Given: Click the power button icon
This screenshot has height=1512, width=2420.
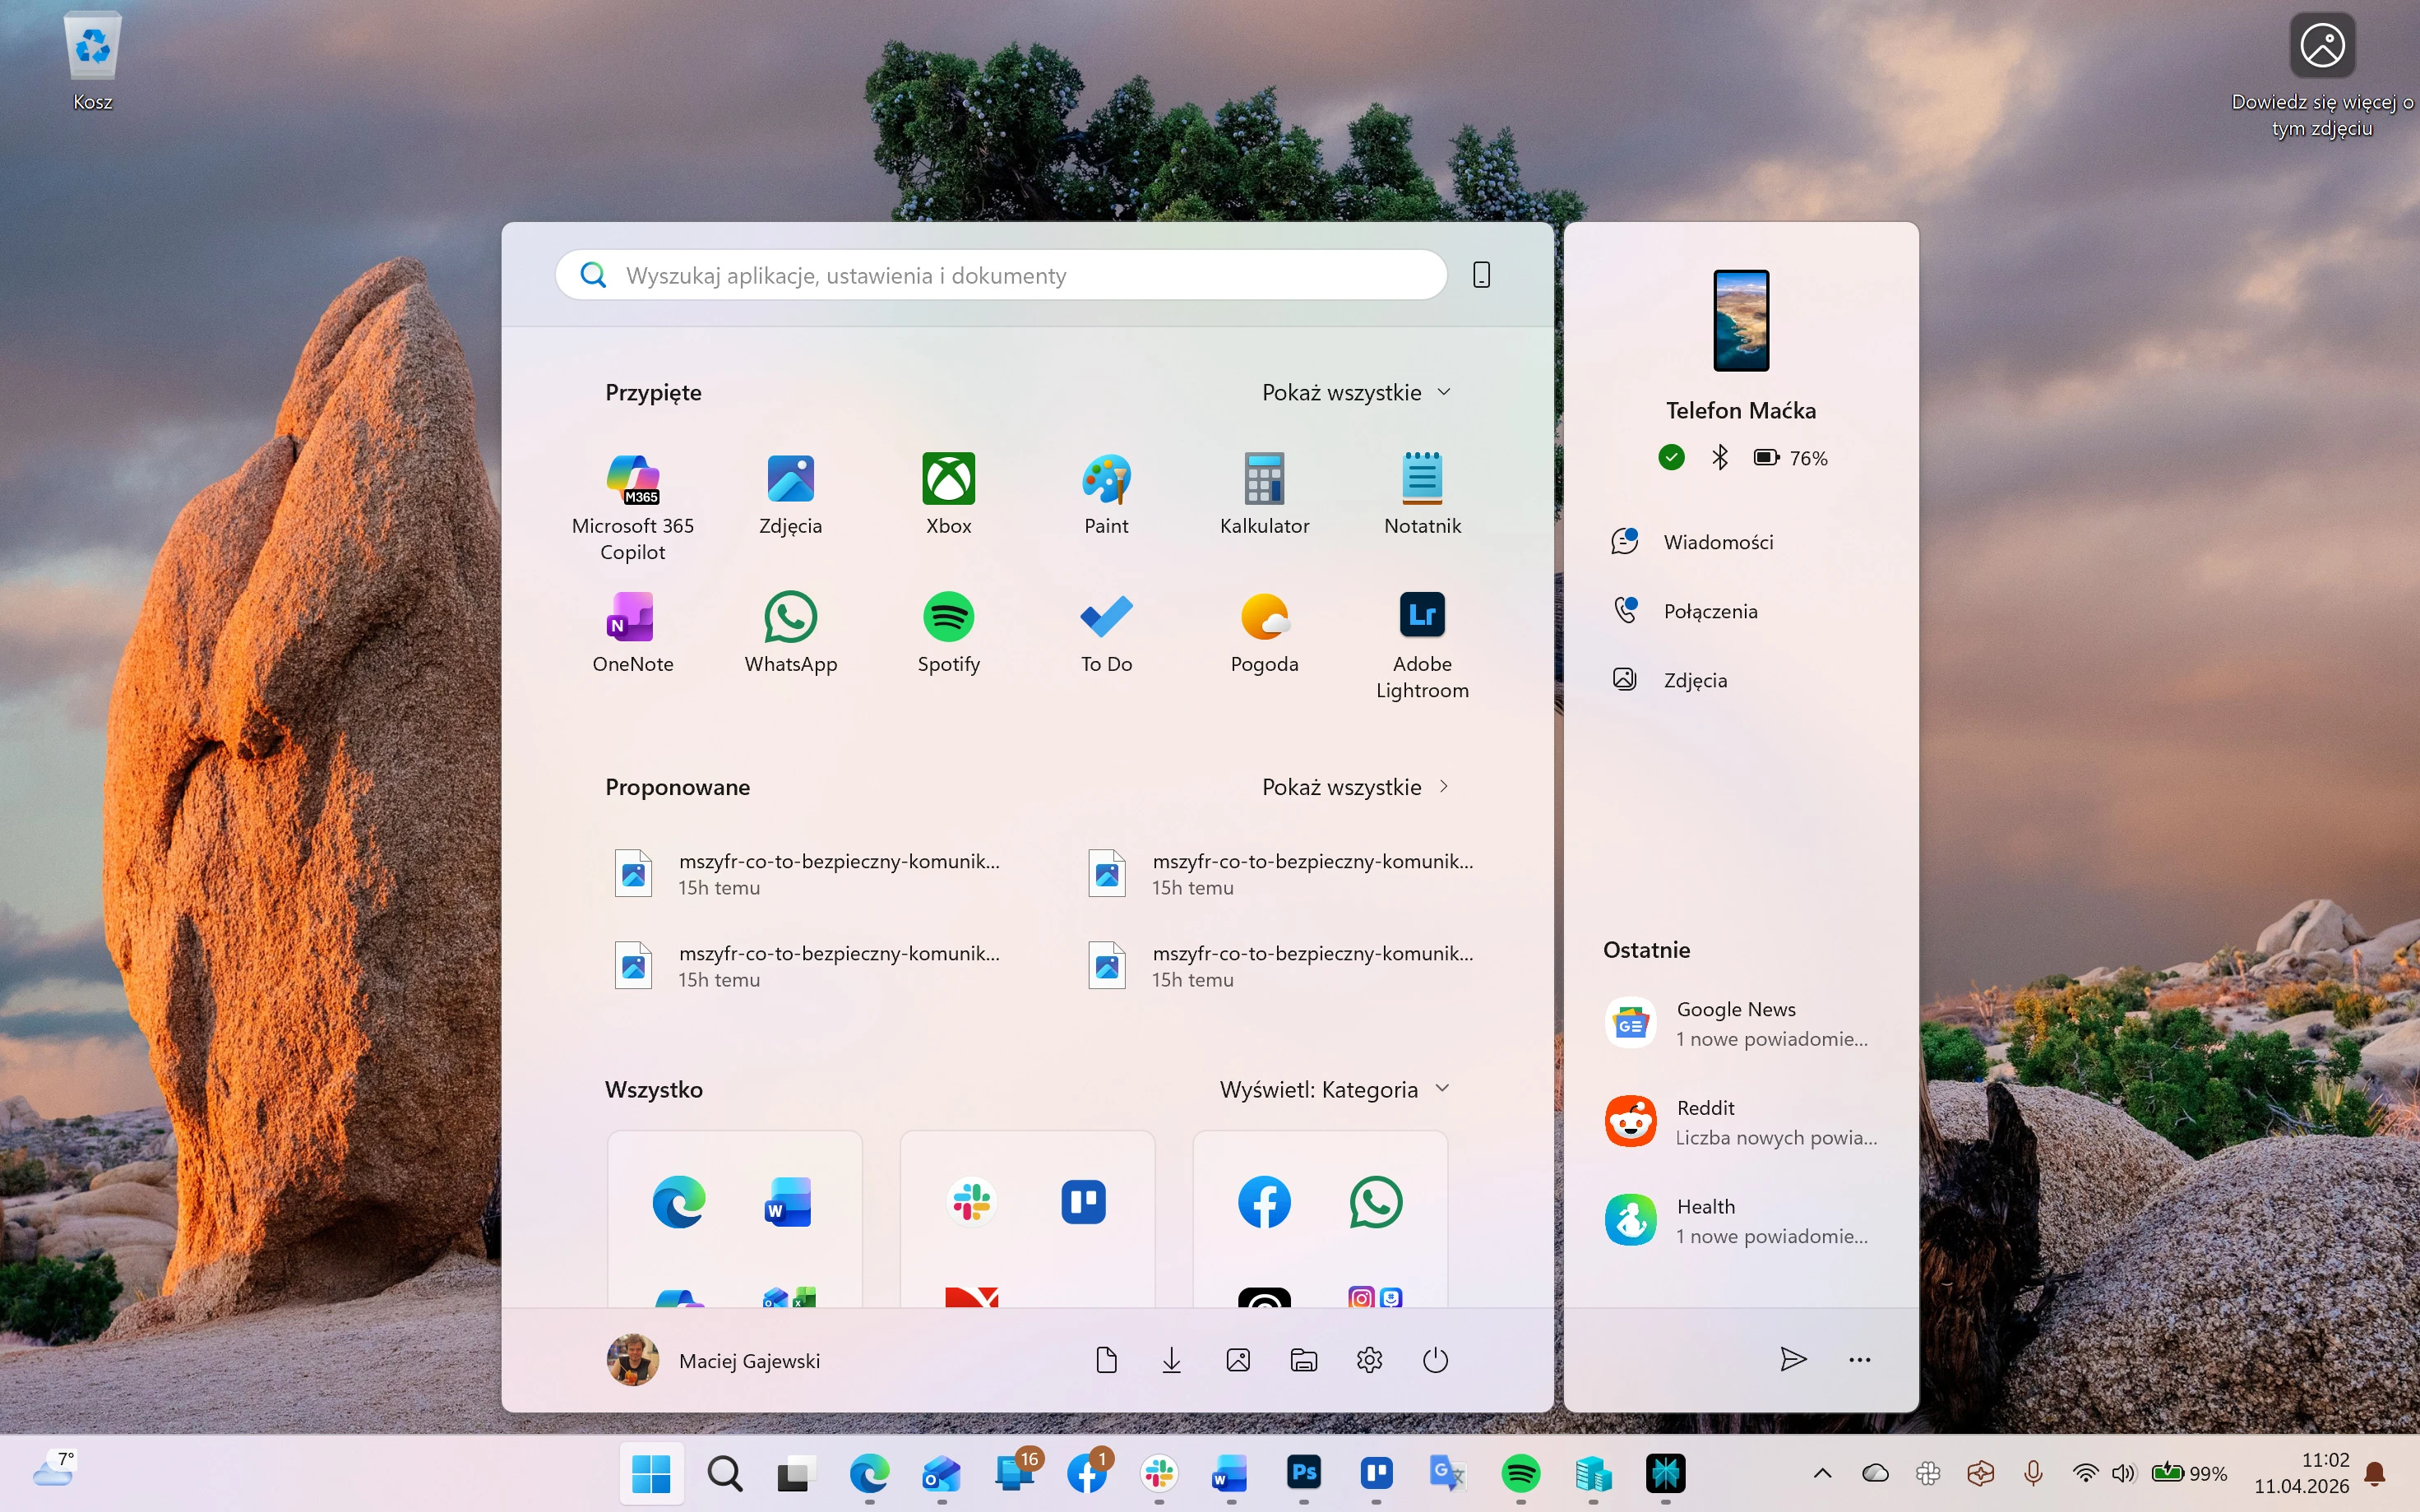Looking at the screenshot, I should click(x=1435, y=1360).
